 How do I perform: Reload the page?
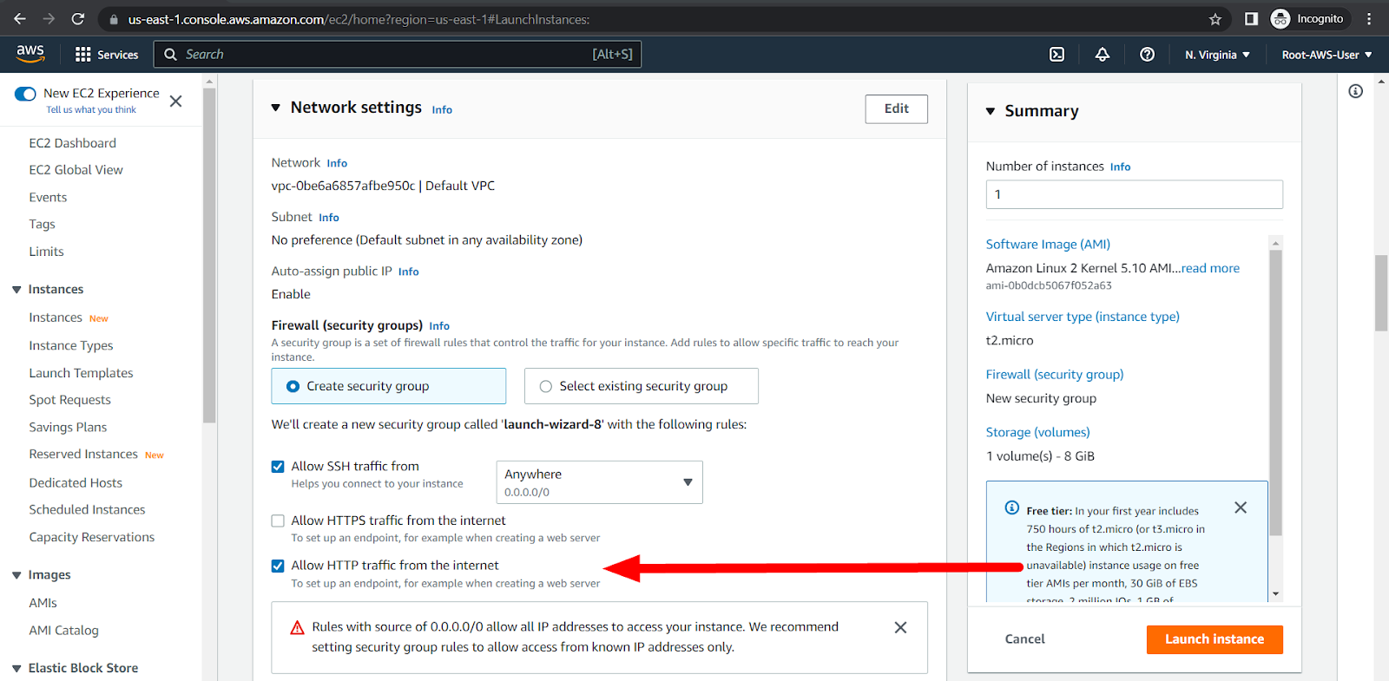78,18
